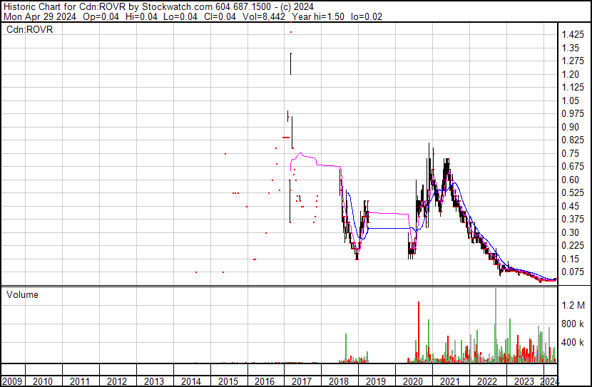The image size is (592, 387).
Task: Click the 'Historic Chart for Cdn:ROVR' title line
Action: [158, 7]
